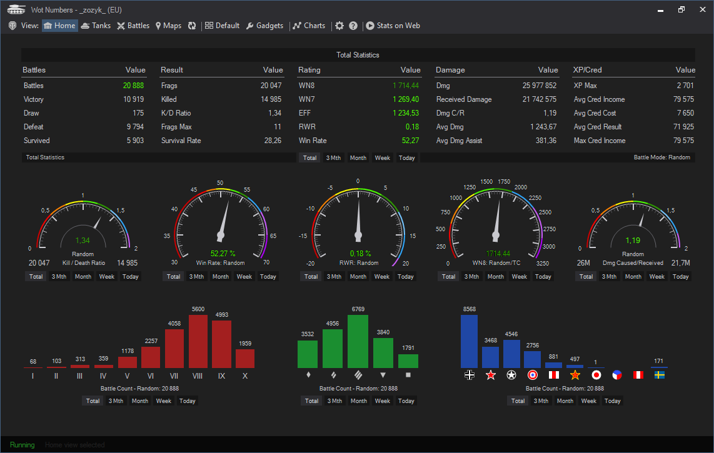Image resolution: width=714 pixels, height=453 pixels.
Task: Select Week under the tank type battle count chart
Action: pos(382,401)
